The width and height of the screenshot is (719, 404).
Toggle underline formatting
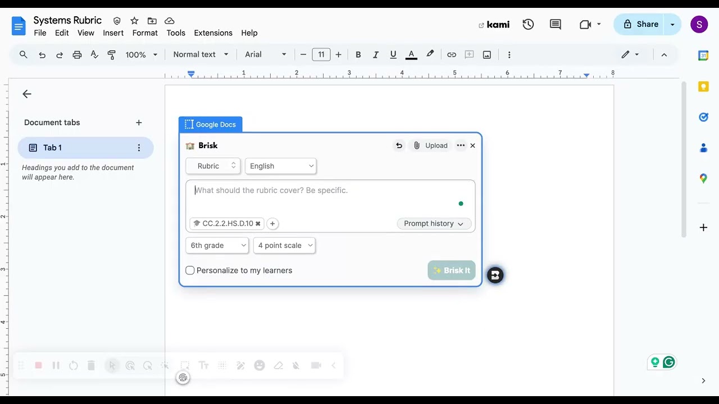point(393,54)
